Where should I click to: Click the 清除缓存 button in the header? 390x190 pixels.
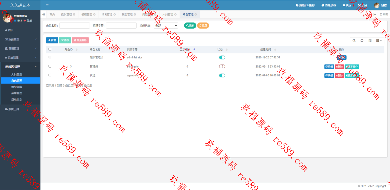point(329,5)
